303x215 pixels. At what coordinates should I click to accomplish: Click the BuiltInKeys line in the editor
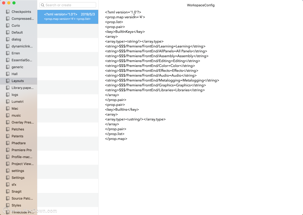pyautogui.click(x=125, y=32)
